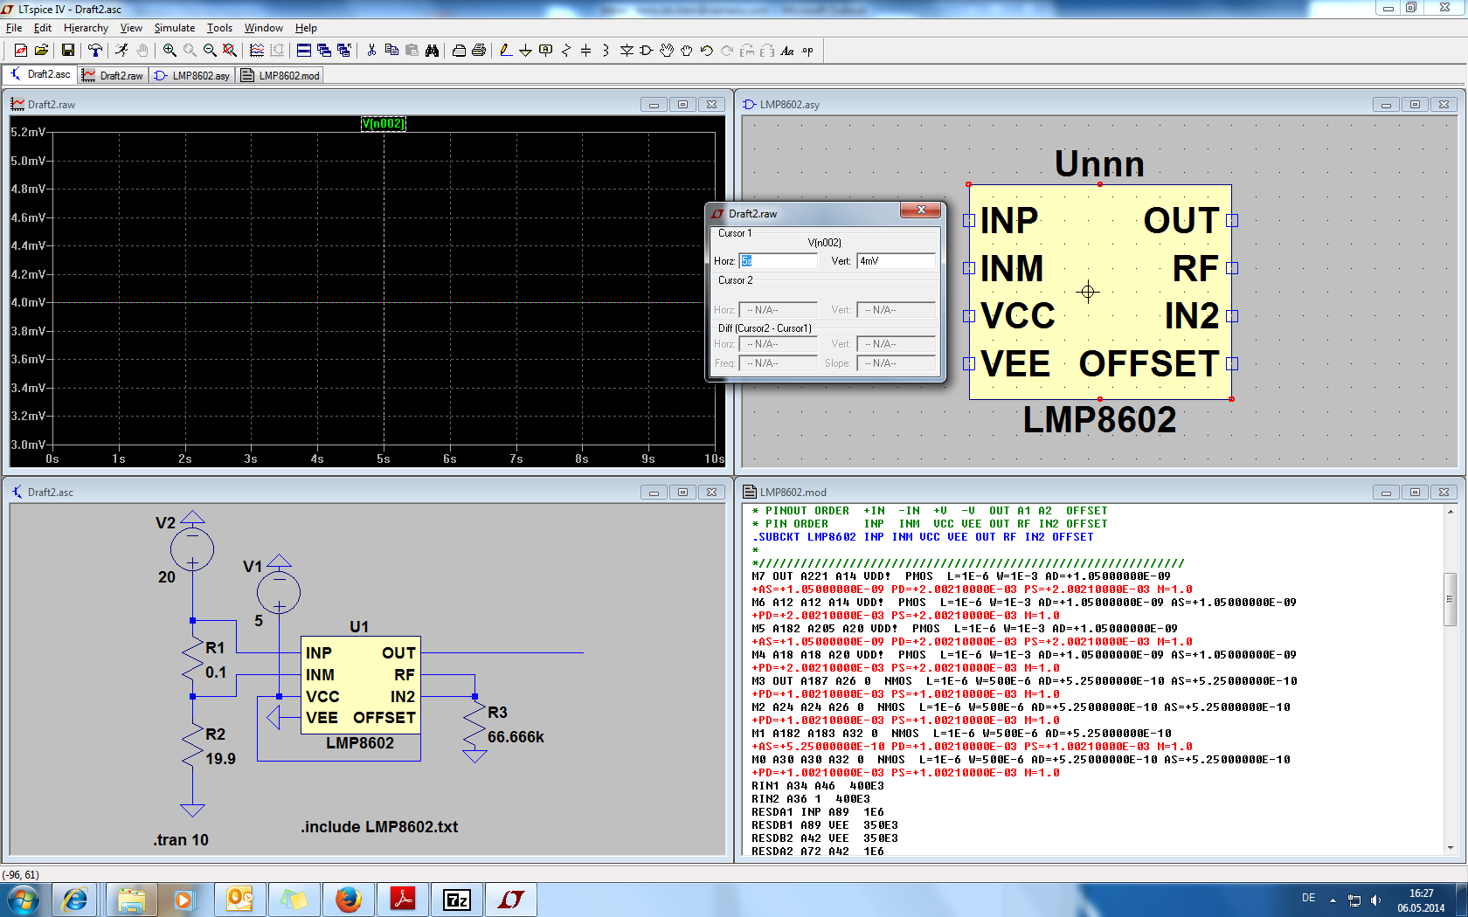Select the Label Net tool
Screen dimensions: 1468x917
[x=545, y=51]
